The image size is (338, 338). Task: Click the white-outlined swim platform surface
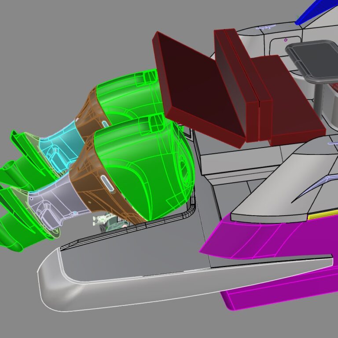click(154, 268)
